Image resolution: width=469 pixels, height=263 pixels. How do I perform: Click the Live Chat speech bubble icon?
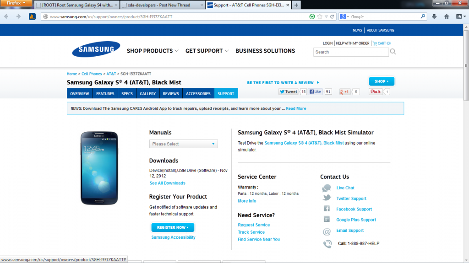tap(326, 188)
